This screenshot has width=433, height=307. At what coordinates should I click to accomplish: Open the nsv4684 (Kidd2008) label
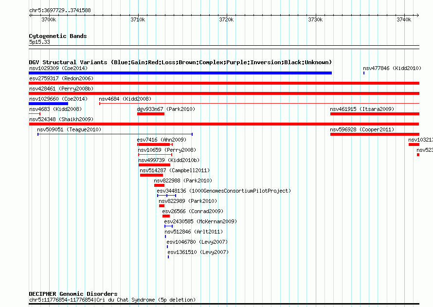tap(125, 99)
